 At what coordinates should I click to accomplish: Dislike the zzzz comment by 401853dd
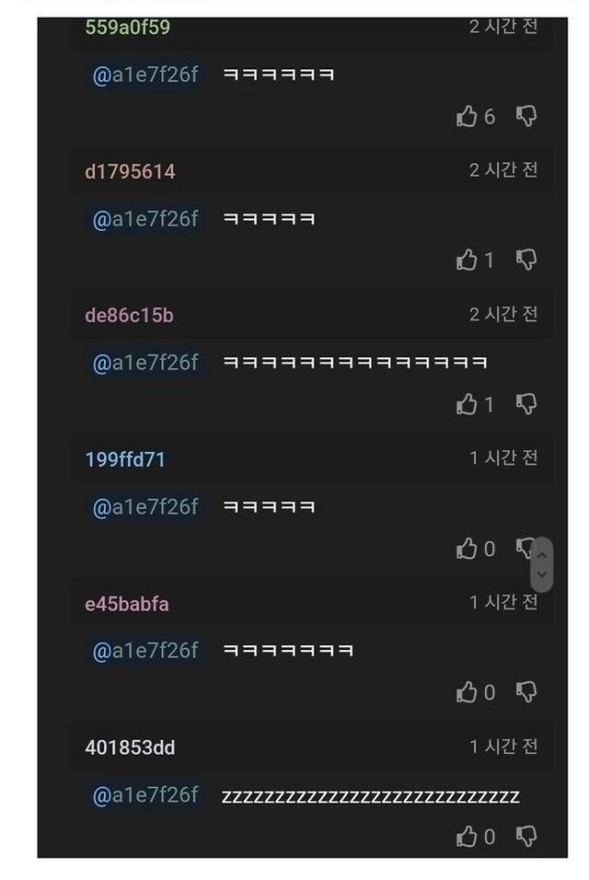click(x=526, y=836)
